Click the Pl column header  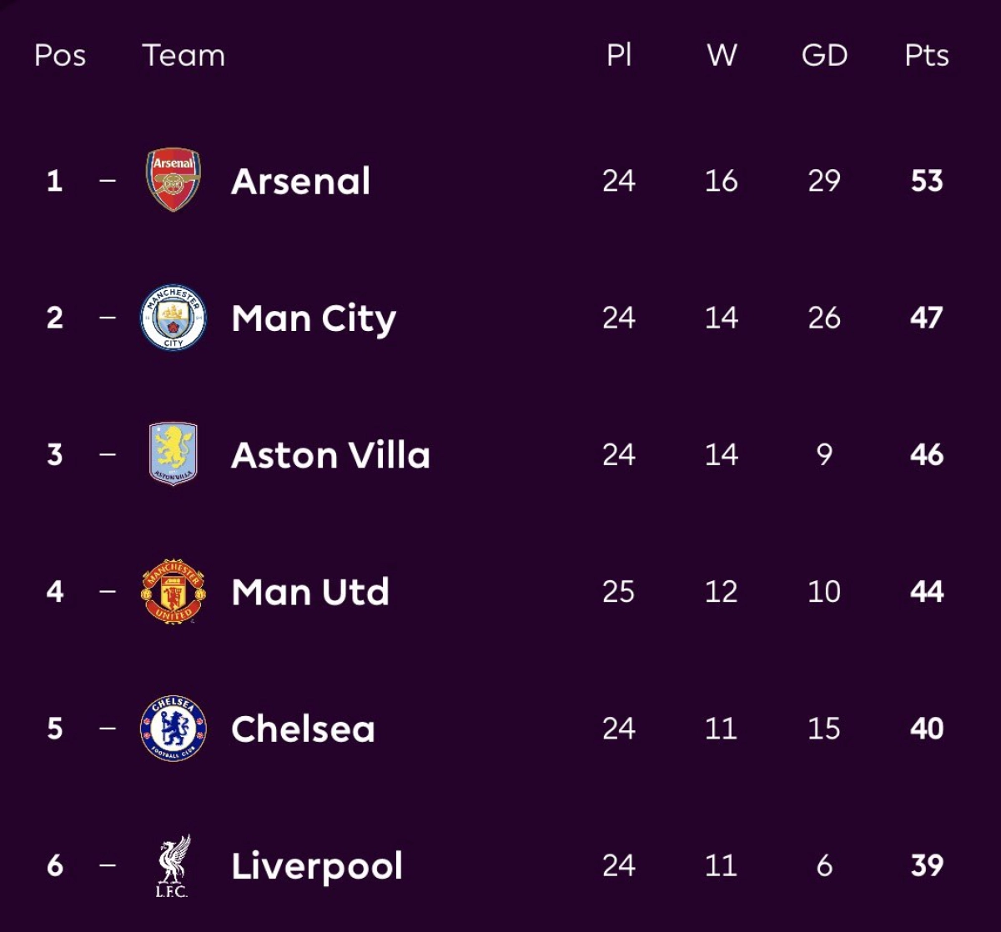(x=619, y=56)
